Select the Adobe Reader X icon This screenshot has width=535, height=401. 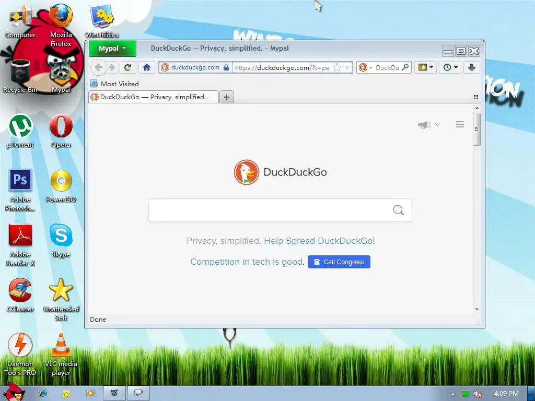click(x=20, y=245)
